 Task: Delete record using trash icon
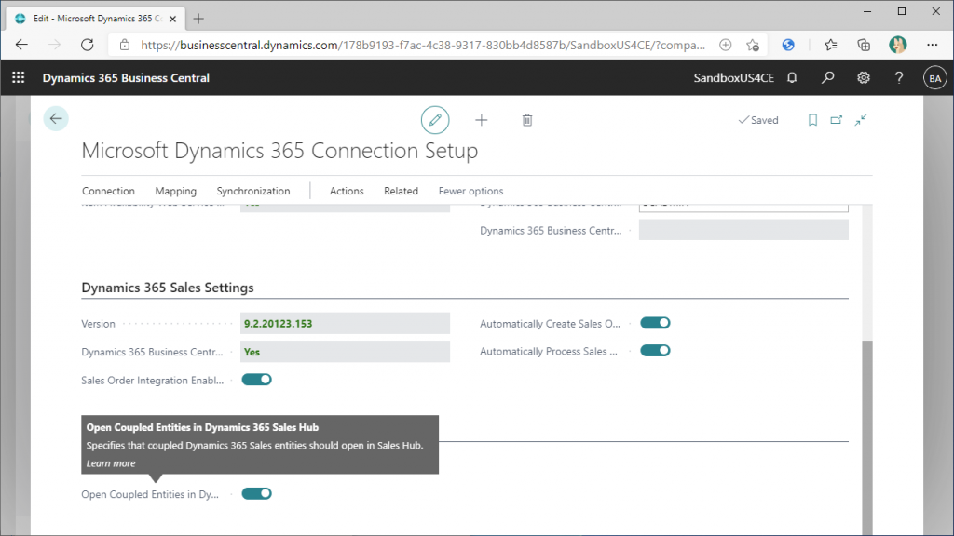[527, 120]
